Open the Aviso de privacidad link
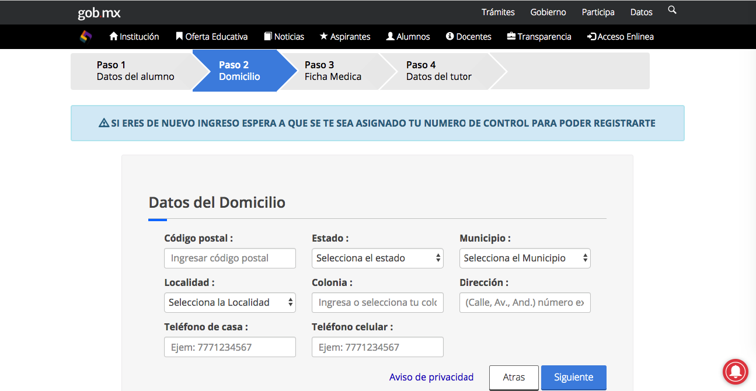Screen dimensions: 756x391 click(x=431, y=377)
